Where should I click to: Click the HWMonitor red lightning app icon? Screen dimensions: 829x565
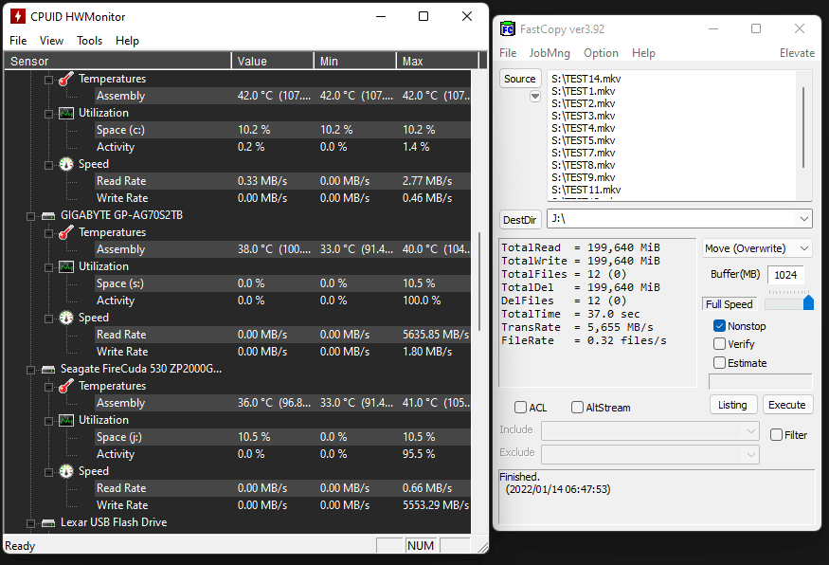tap(17, 16)
